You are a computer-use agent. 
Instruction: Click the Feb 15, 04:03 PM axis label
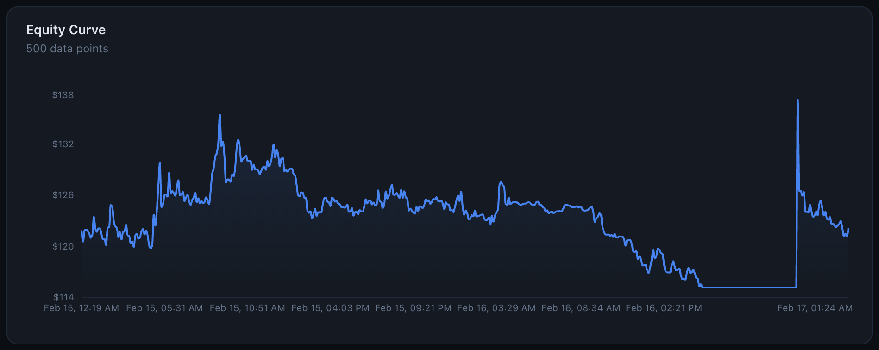(330, 308)
